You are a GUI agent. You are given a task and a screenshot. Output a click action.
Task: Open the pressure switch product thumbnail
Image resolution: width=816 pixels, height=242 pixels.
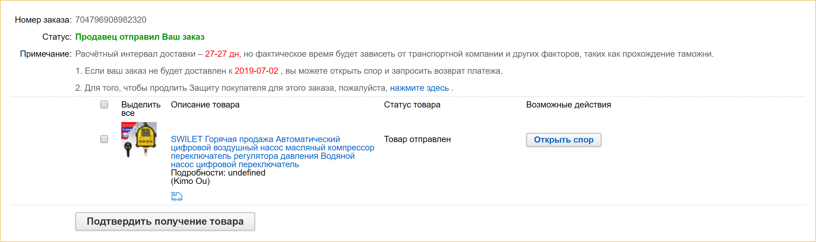click(x=139, y=139)
